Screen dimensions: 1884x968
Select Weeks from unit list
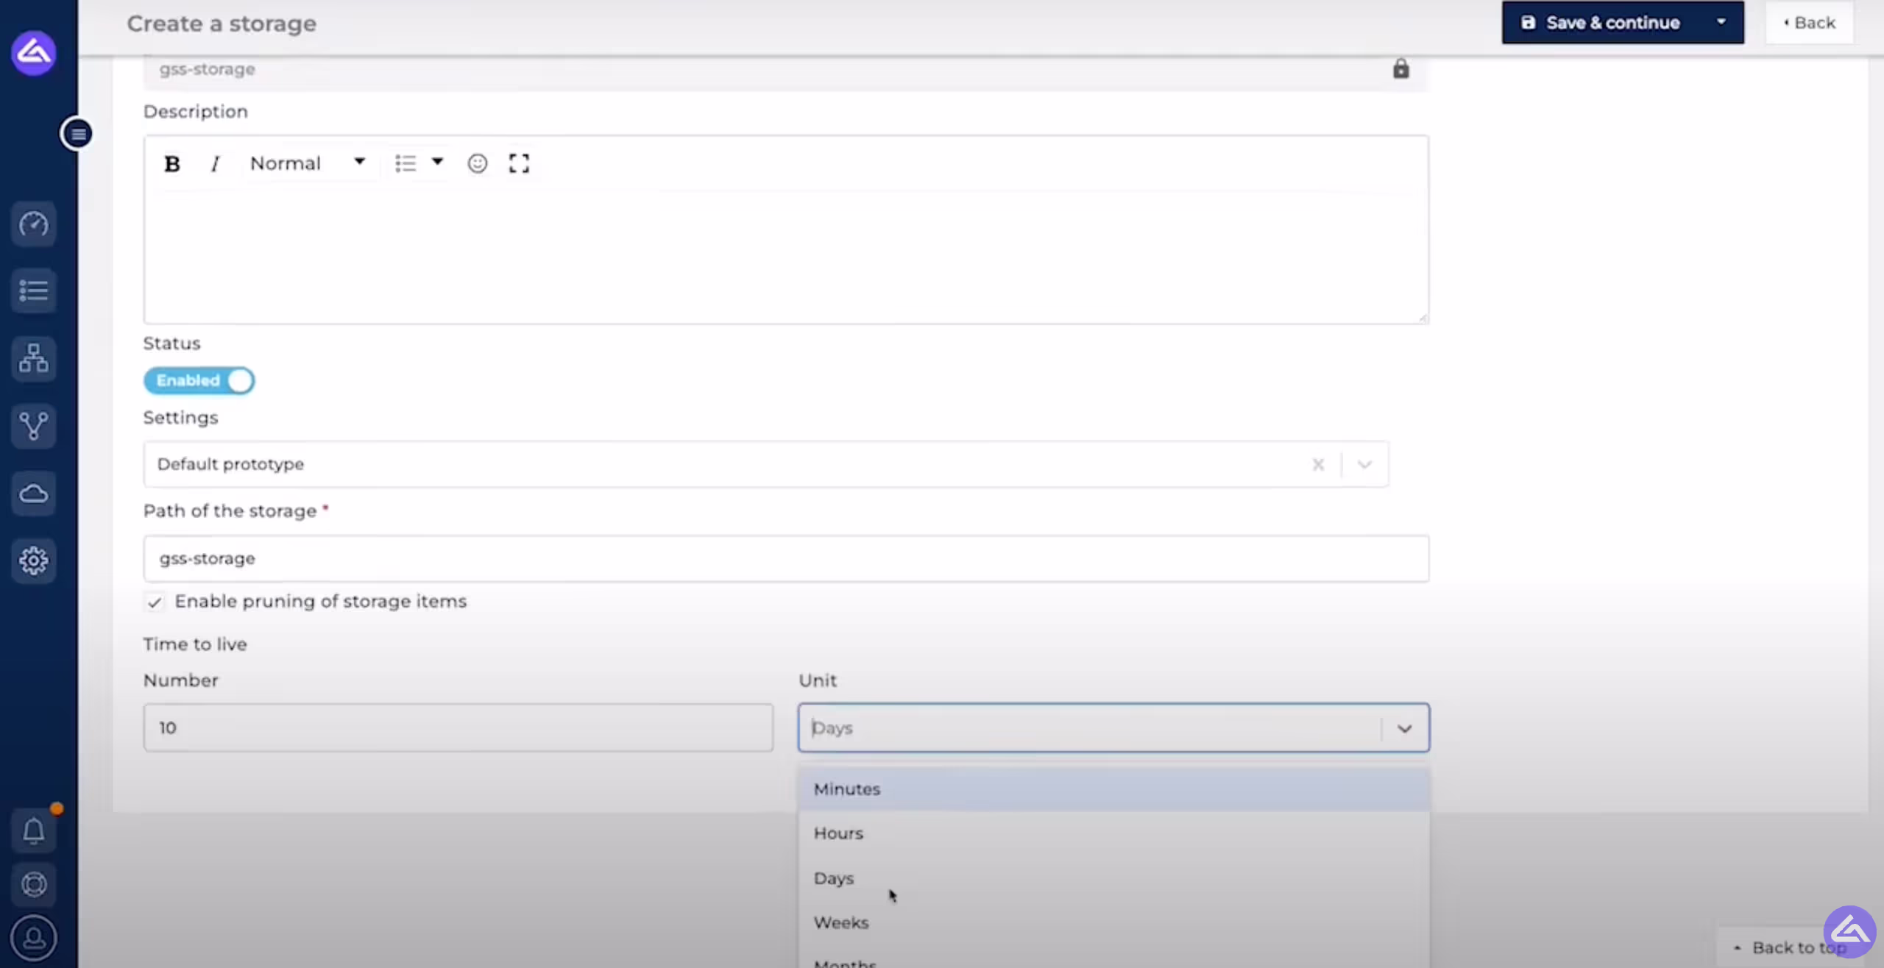[x=1114, y=922]
